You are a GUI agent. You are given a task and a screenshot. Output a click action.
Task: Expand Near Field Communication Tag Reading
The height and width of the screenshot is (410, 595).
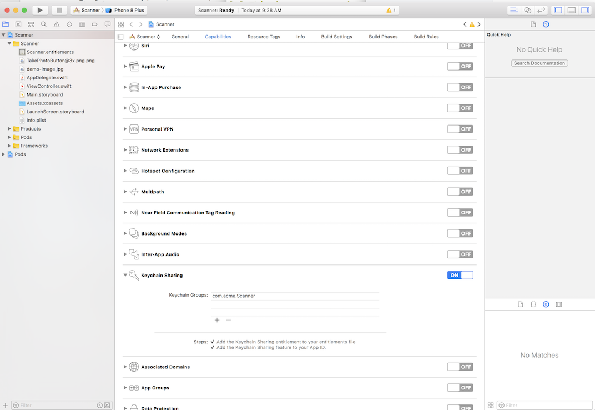pyautogui.click(x=125, y=213)
